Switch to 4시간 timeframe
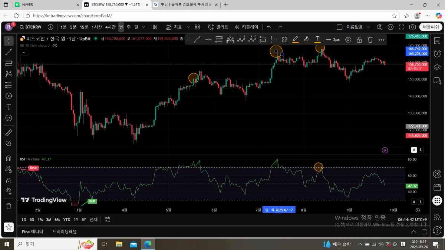The height and width of the screenshot is (250, 445). [111, 27]
